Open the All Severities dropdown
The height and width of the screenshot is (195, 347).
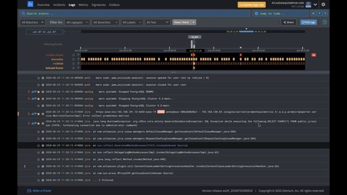(105, 22)
